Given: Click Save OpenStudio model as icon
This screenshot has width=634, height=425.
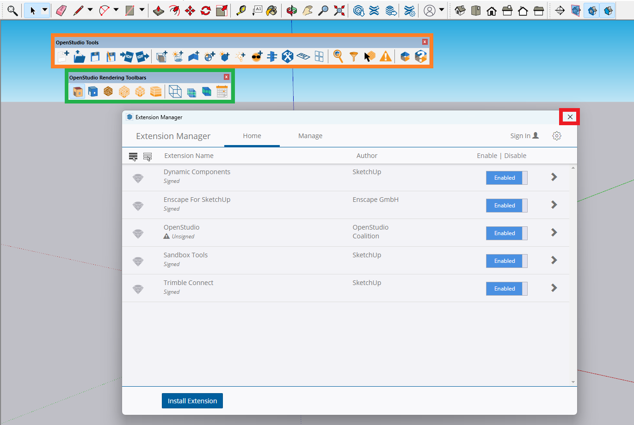Looking at the screenshot, I should 111,56.
